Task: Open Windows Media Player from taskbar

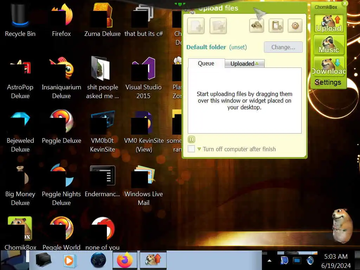Action: click(69, 261)
